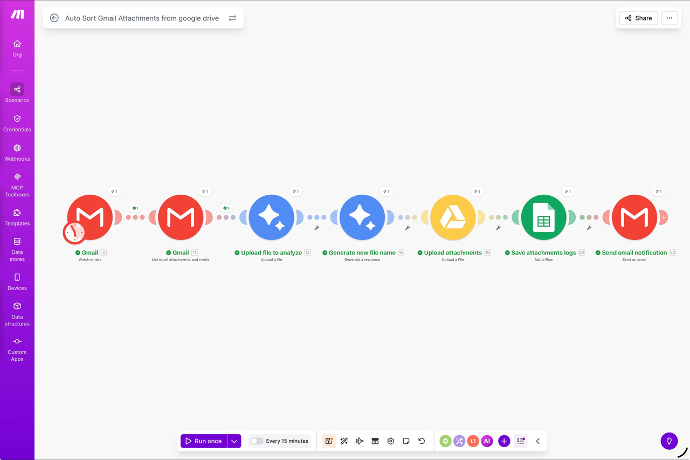The image size is (690, 460).
Task: Open Webhooks section
Action: click(x=17, y=153)
